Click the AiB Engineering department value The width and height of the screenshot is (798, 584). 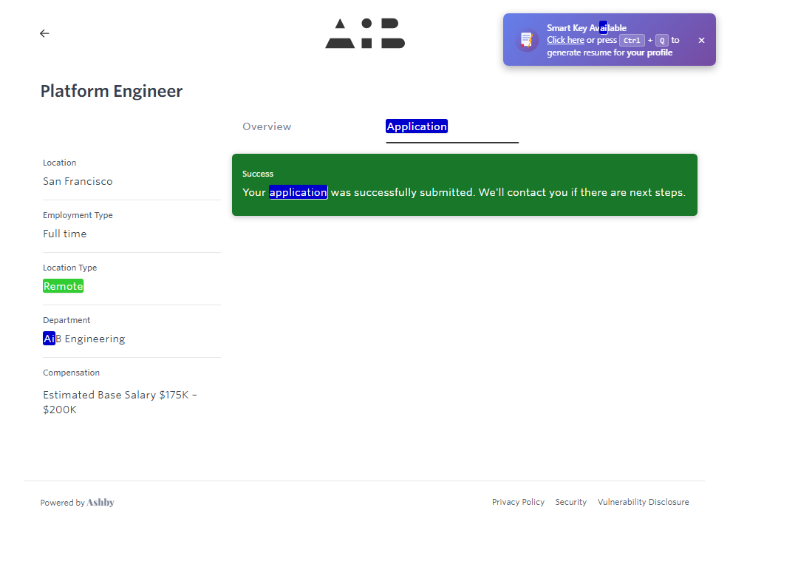coord(83,339)
